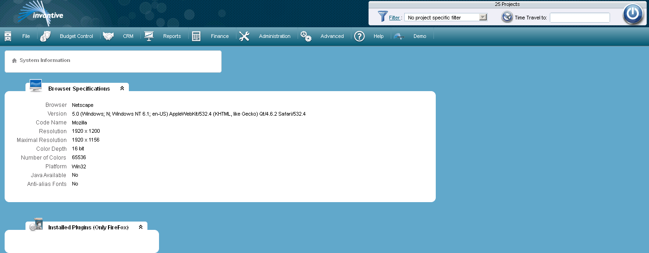Click the Reports presentation board icon
The height and width of the screenshot is (253, 649).
[x=149, y=36]
